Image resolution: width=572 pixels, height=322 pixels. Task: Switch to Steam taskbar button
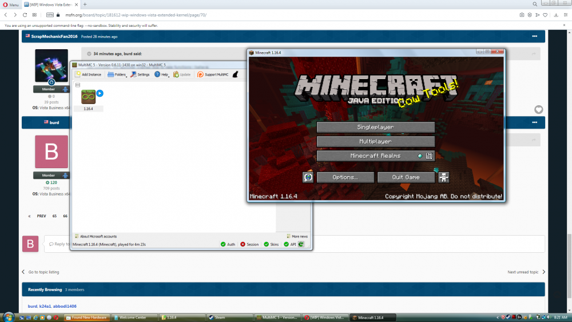[230, 317]
